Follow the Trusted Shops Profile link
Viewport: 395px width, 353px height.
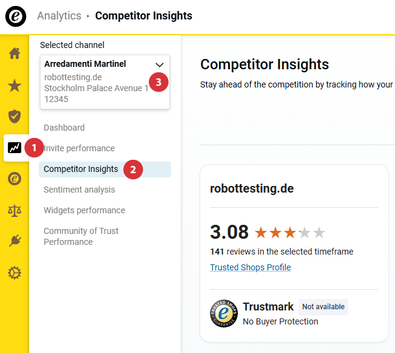tap(250, 267)
